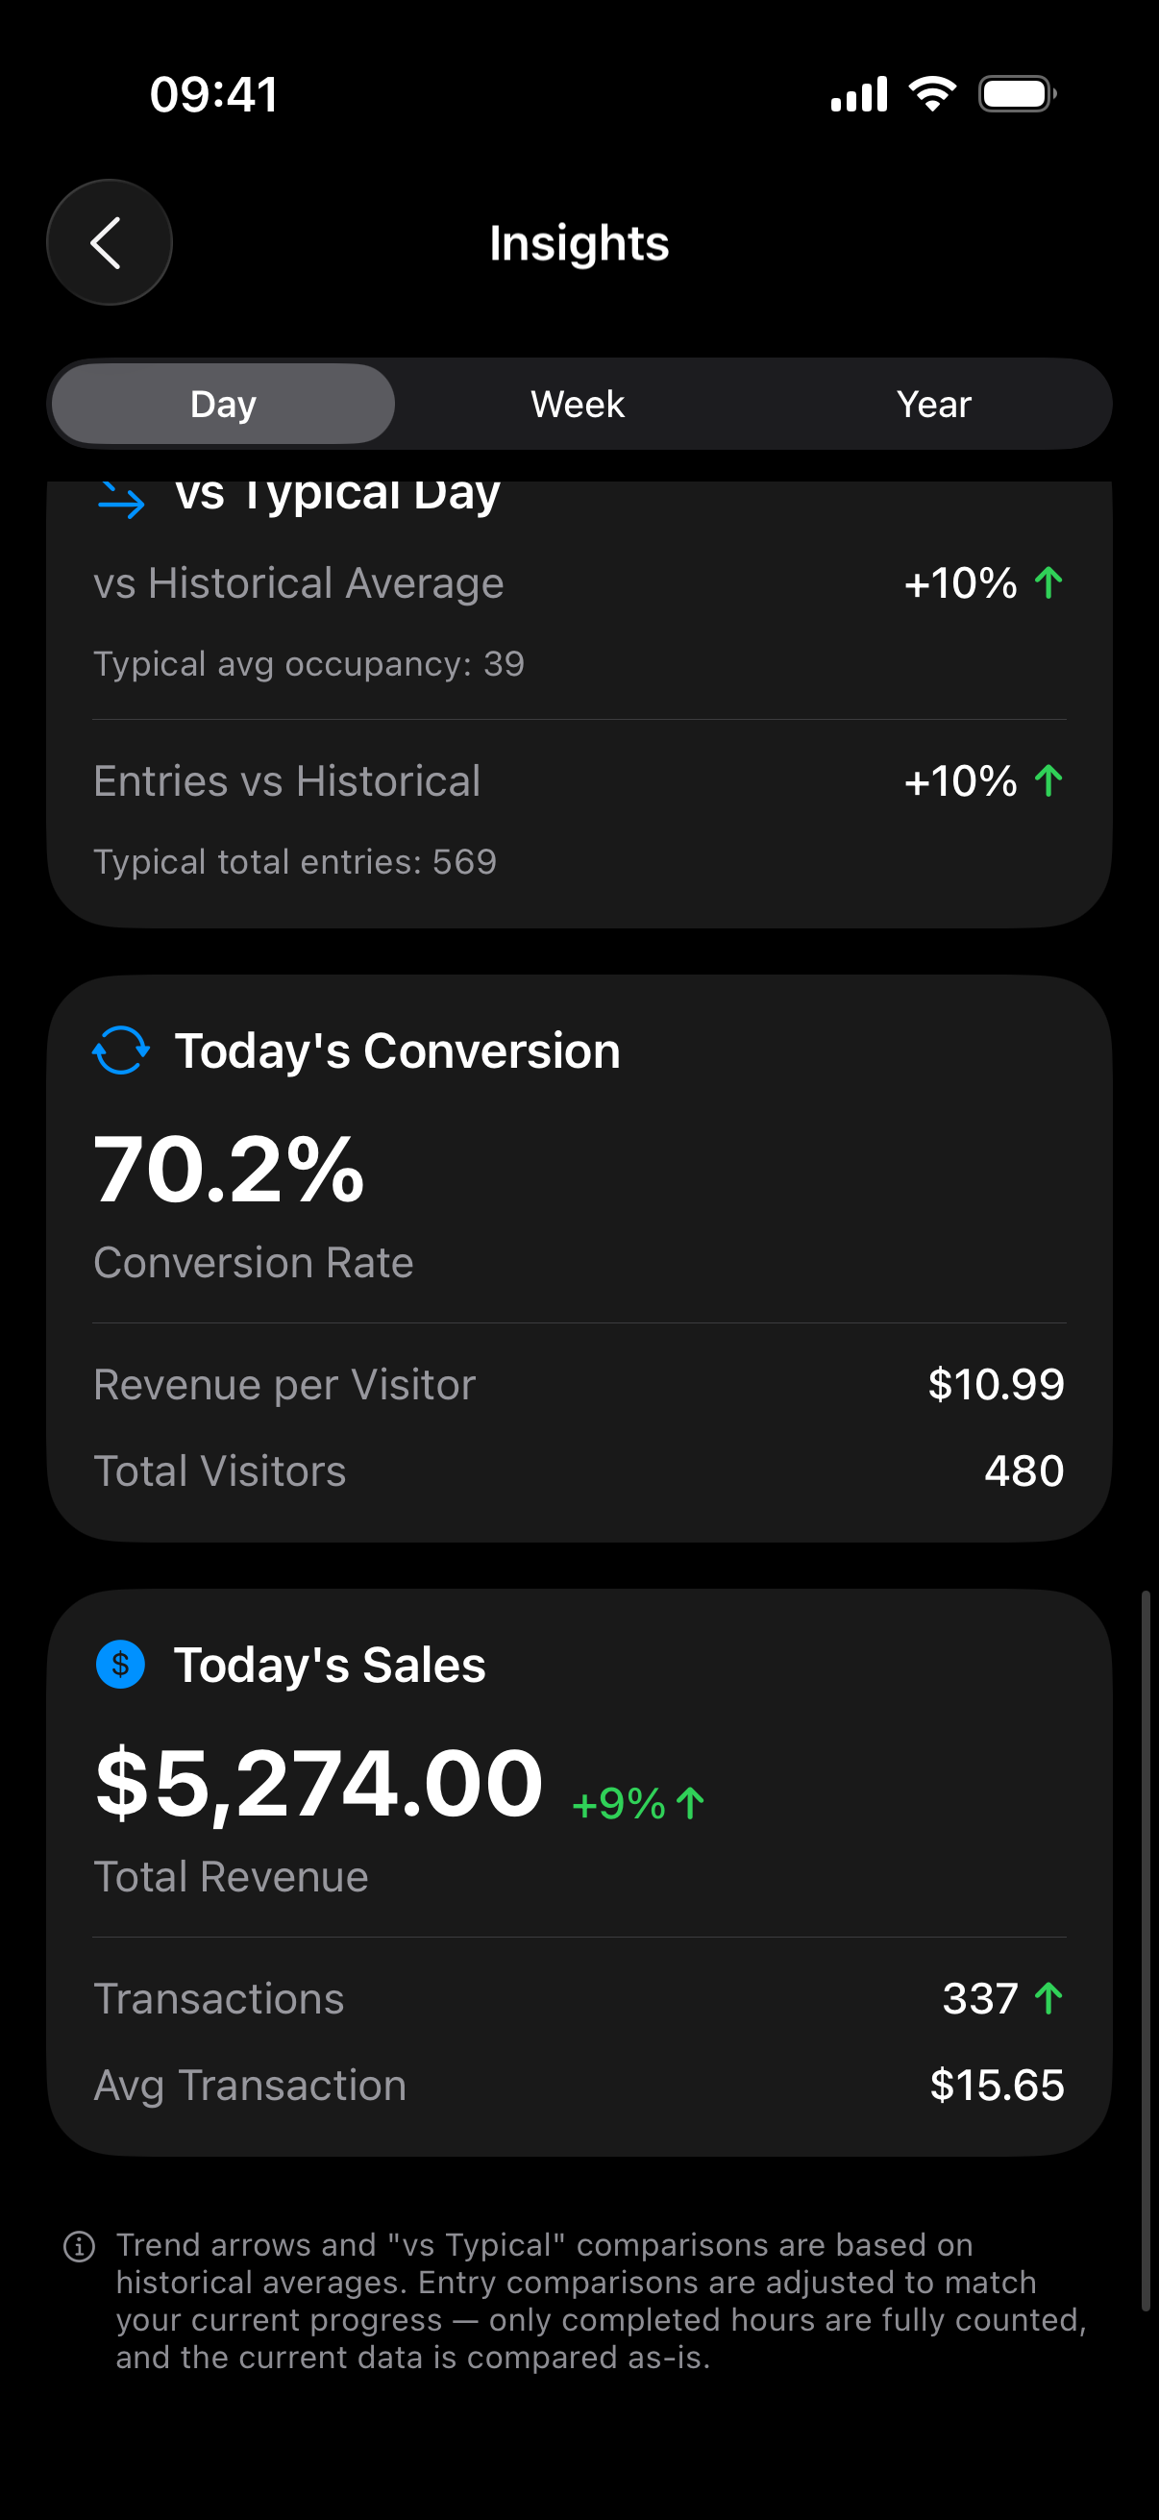Switch to the Year view
The width and height of the screenshot is (1159, 2520).
coord(933,404)
